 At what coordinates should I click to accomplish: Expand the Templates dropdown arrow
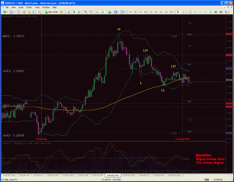(x=124, y=12)
